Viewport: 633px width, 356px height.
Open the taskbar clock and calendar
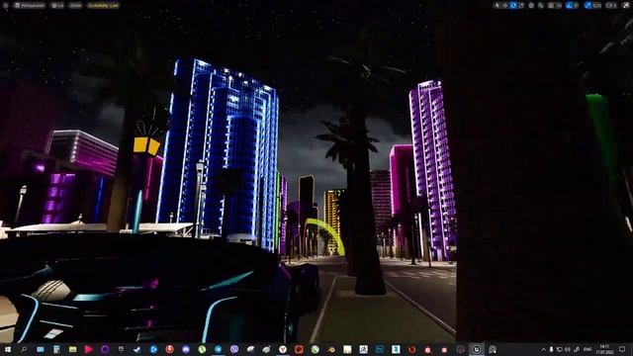point(604,349)
